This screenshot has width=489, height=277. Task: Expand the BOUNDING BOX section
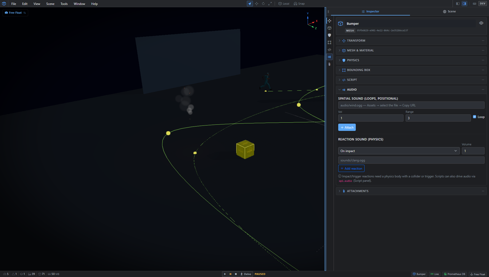[411, 70]
